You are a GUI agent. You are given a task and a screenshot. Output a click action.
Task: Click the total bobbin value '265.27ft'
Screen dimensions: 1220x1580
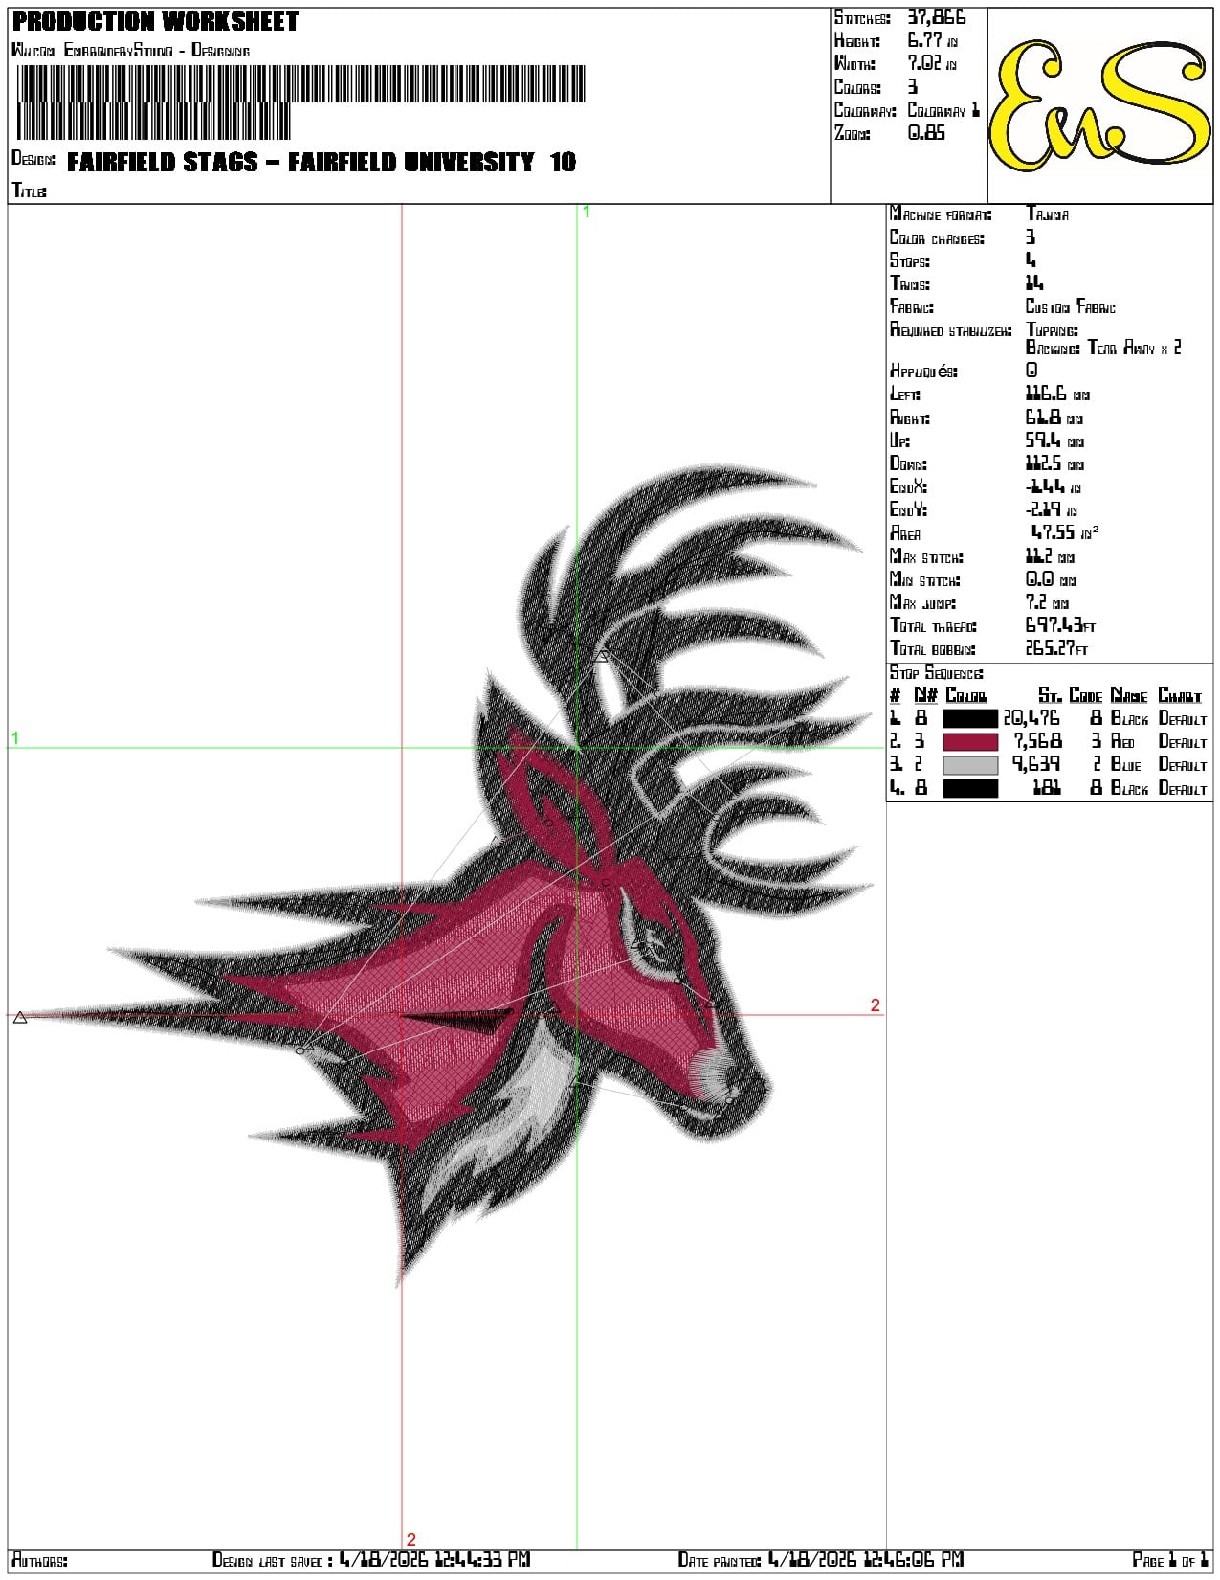(1056, 648)
